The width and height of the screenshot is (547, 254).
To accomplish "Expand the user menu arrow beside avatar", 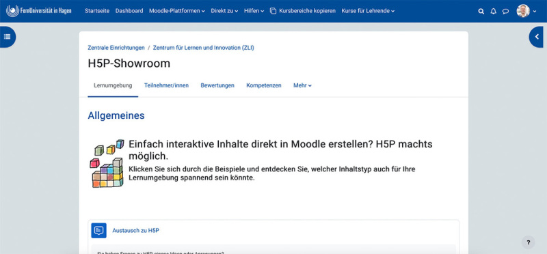I will coord(535,11).
